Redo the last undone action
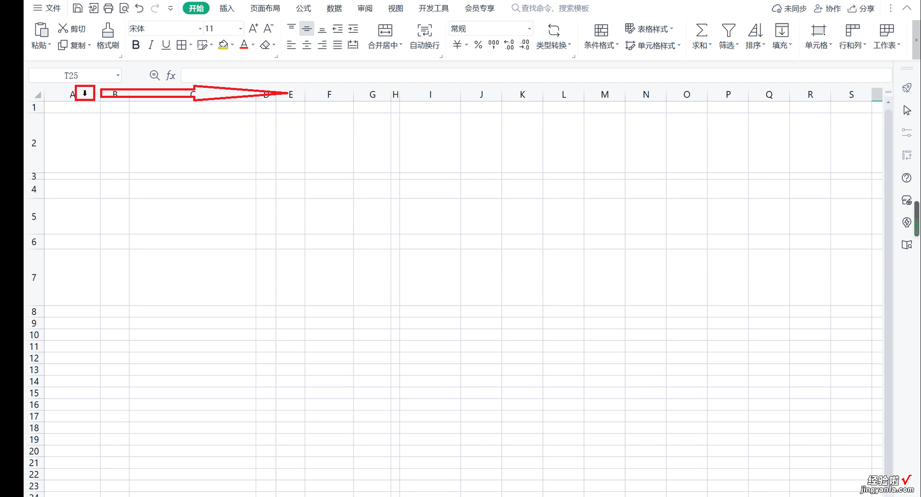The width and height of the screenshot is (921, 497). (x=155, y=8)
